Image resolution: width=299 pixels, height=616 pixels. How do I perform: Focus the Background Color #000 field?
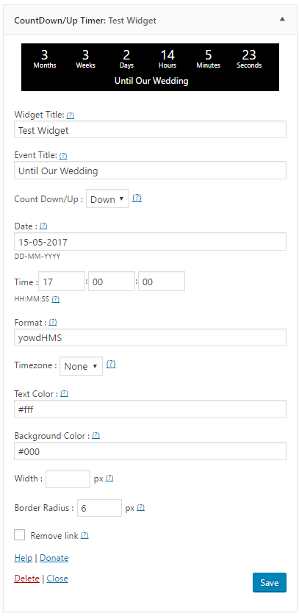(x=151, y=451)
